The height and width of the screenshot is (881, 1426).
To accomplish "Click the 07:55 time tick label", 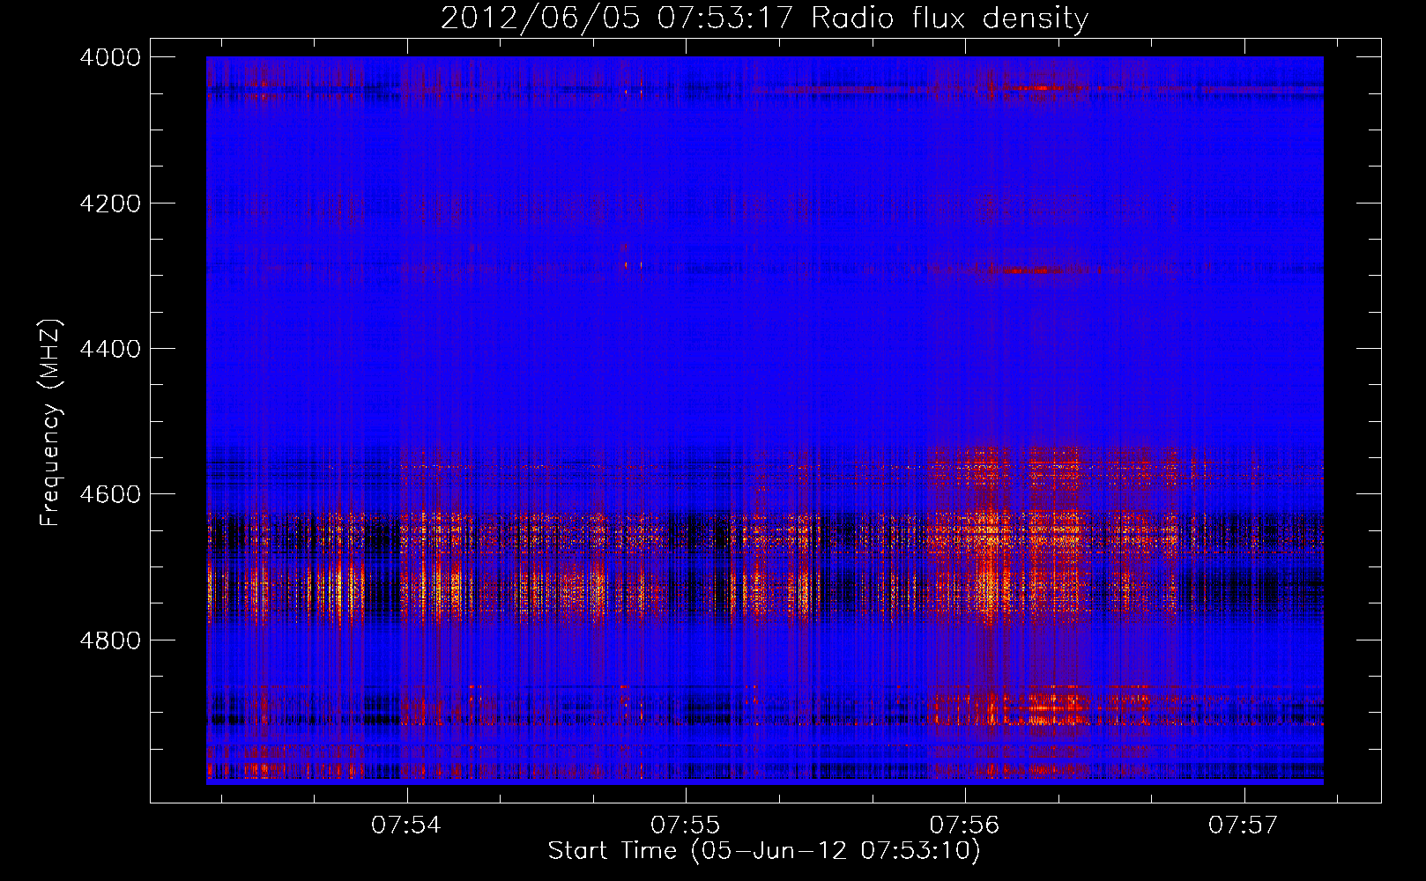I will (x=686, y=825).
